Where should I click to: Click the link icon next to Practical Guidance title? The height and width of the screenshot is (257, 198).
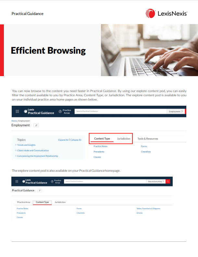click(40, 190)
